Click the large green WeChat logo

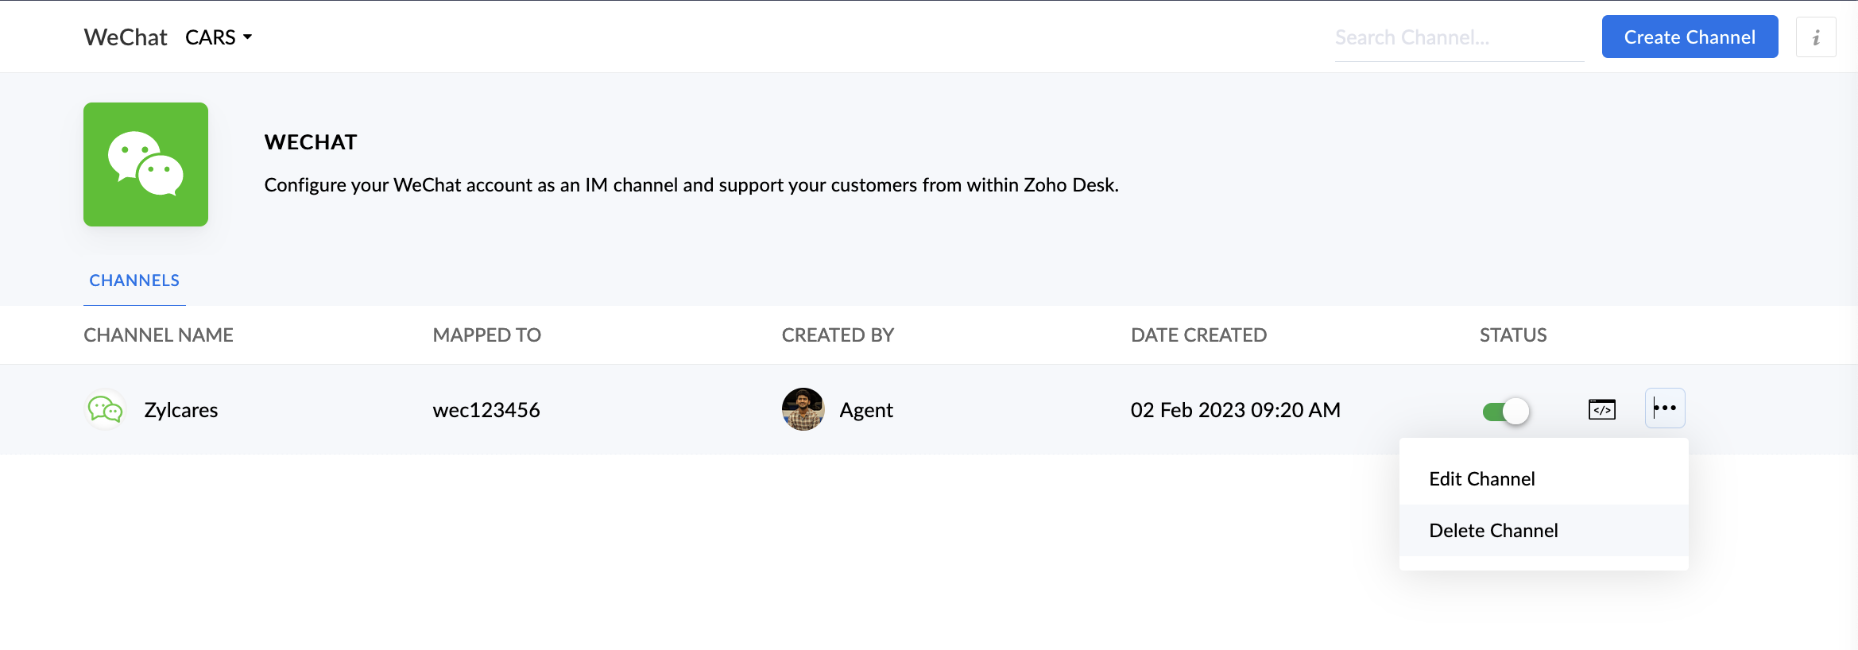[145, 164]
